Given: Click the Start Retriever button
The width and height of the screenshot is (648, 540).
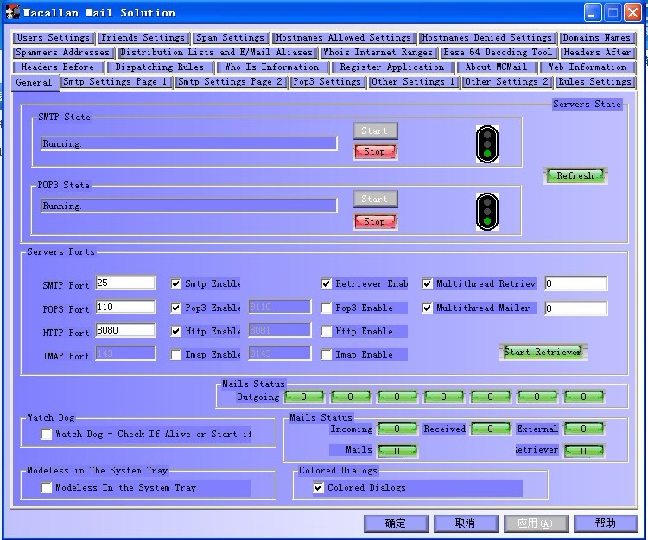Looking at the screenshot, I should click(543, 352).
